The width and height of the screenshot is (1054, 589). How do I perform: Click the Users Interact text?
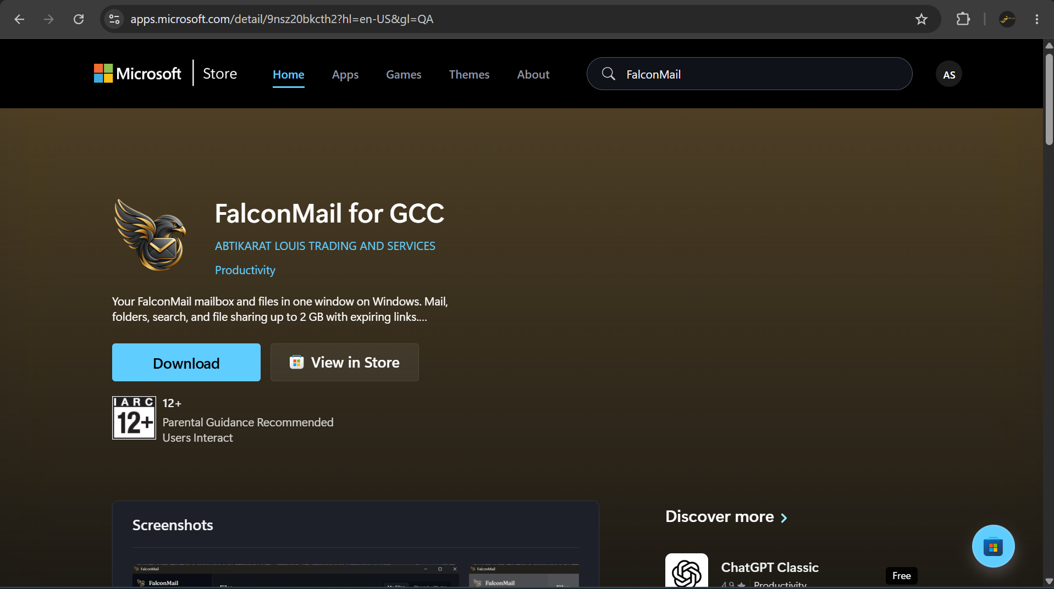tap(197, 438)
